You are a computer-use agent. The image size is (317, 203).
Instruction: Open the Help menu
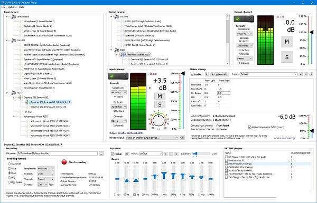pyautogui.click(x=22, y=7)
